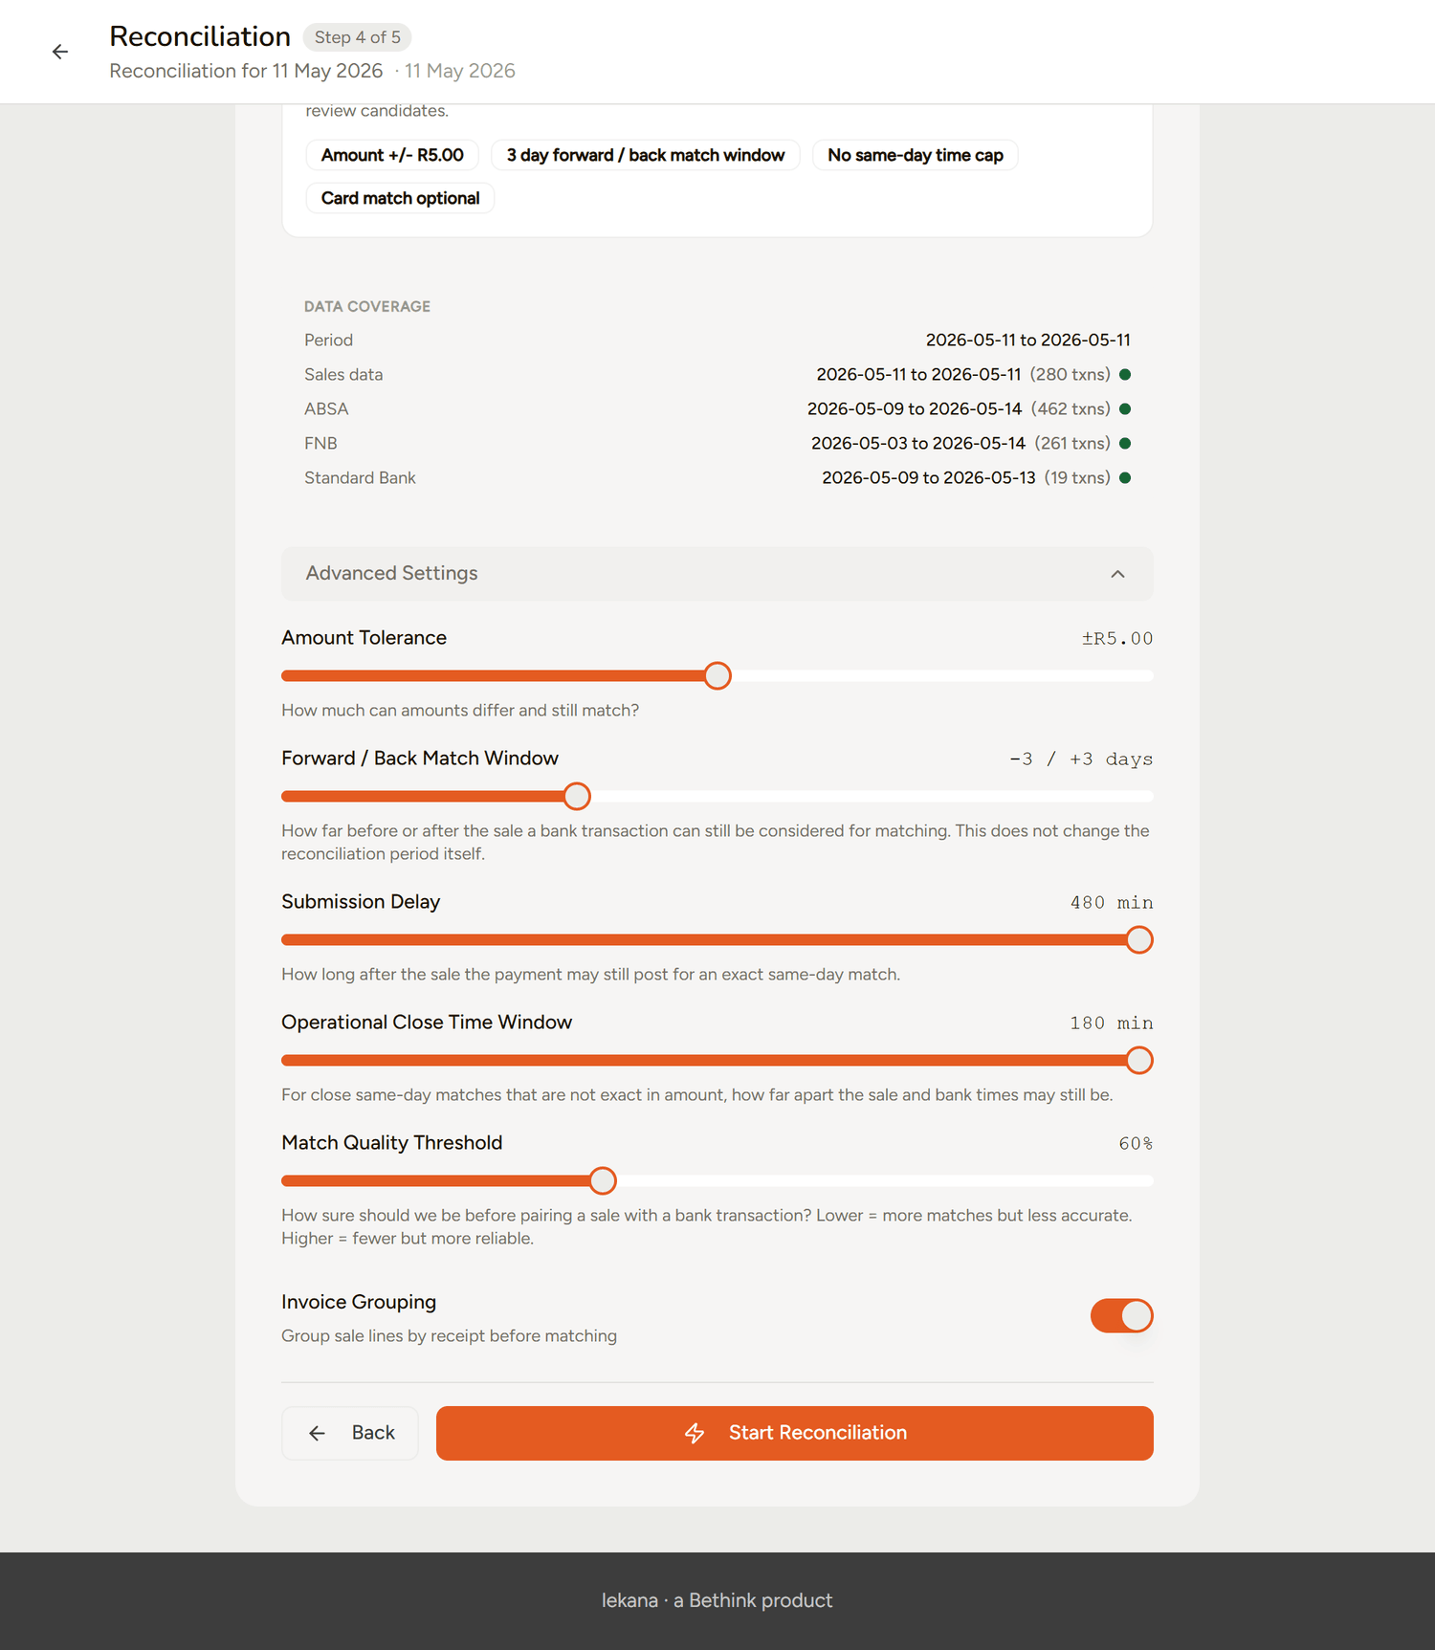Screen dimensions: 1435x1650
Task: Click the Amount Tolerance label
Action: (x=364, y=637)
